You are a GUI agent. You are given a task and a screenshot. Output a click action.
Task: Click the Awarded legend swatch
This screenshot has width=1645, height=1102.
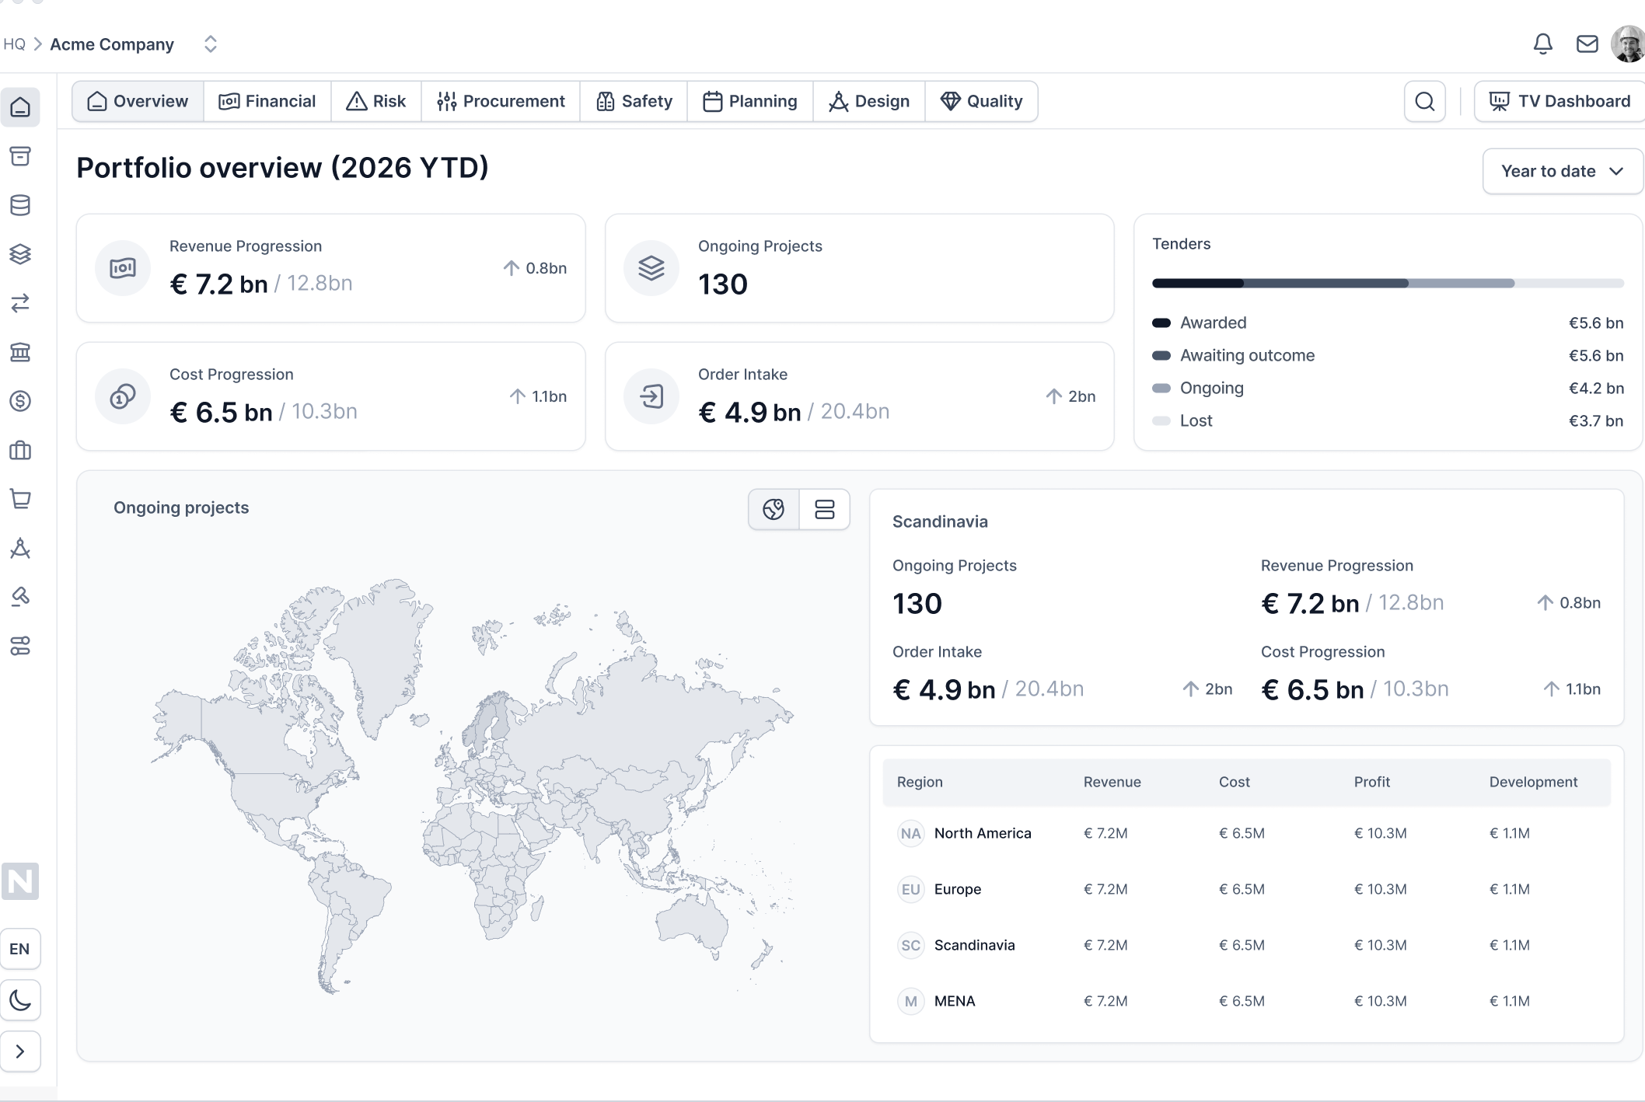tap(1161, 323)
